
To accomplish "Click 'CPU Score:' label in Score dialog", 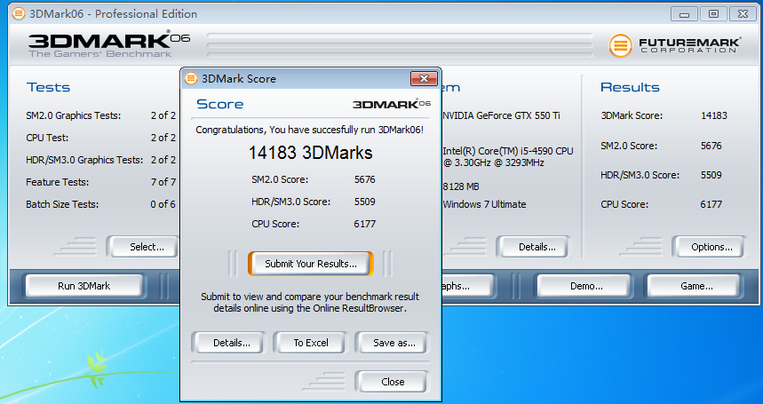I will click(x=275, y=224).
